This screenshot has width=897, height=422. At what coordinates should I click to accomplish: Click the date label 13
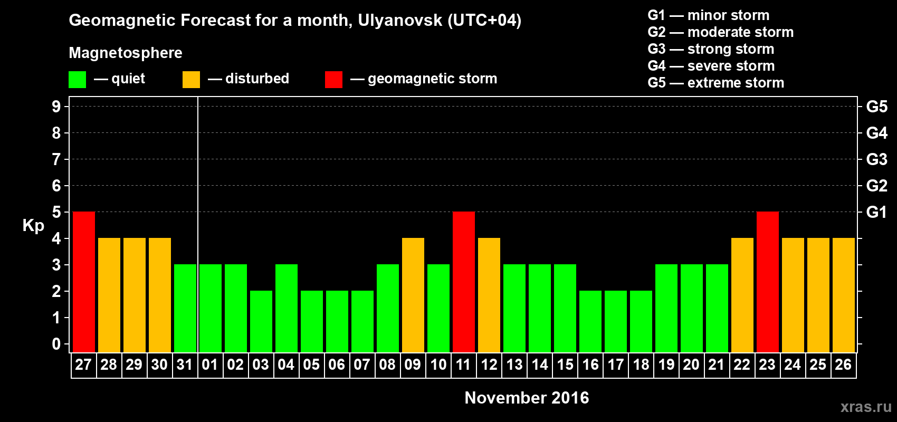tap(514, 365)
